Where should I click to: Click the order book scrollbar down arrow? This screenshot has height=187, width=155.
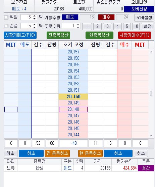(x=151, y=136)
